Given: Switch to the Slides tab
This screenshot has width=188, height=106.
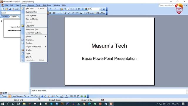Looking at the screenshot, I should [x=14, y=16].
